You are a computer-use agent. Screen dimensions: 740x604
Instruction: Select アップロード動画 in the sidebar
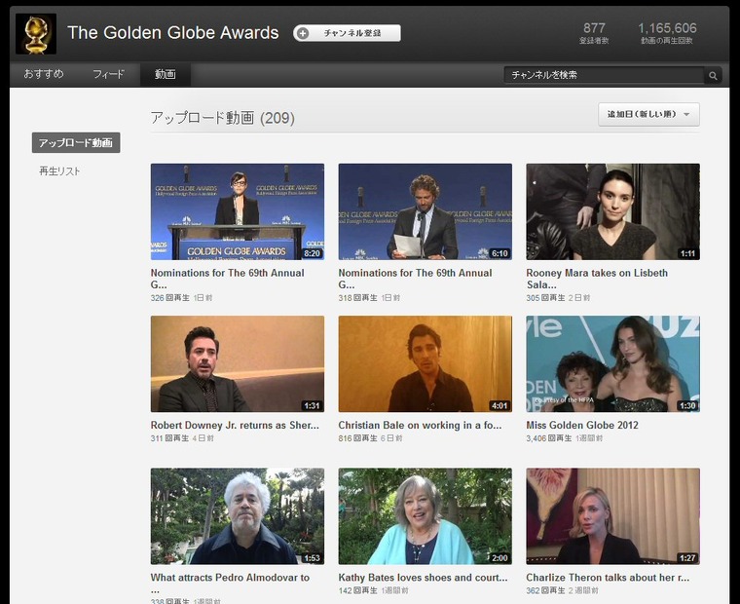coord(76,142)
